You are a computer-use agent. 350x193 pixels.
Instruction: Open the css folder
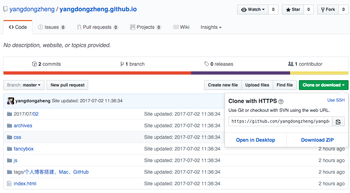click(17, 137)
